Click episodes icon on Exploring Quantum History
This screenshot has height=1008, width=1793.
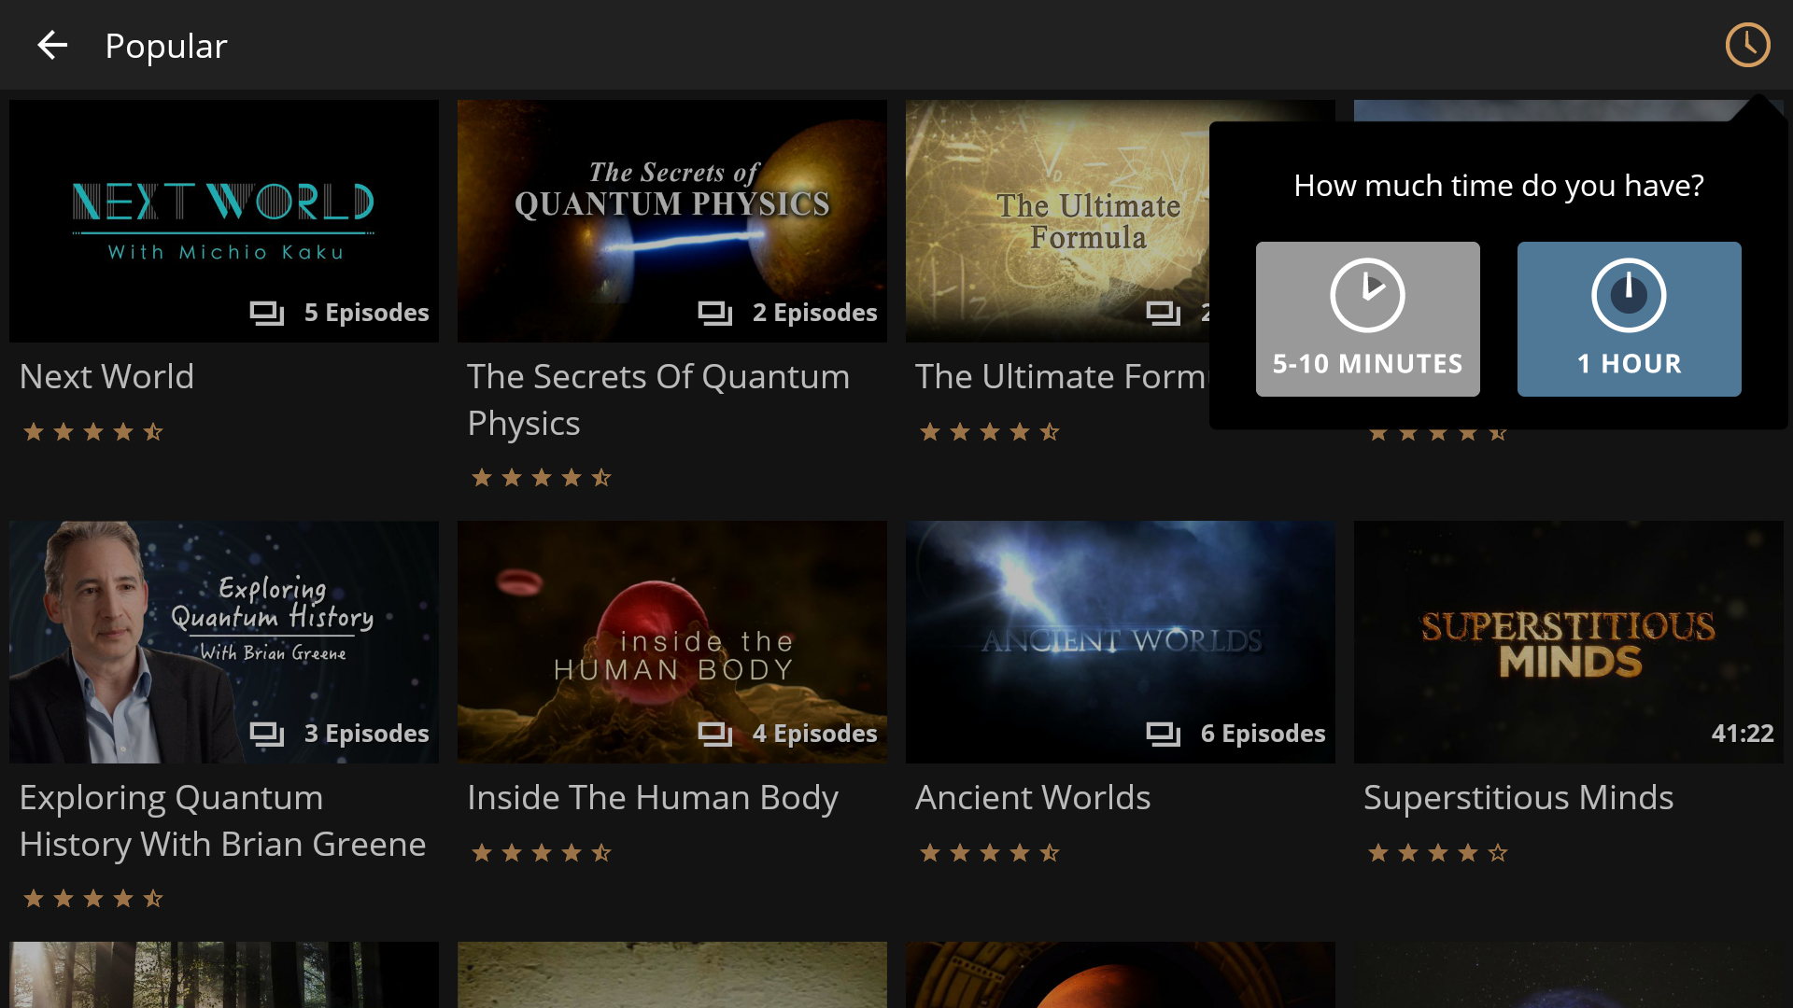266,734
